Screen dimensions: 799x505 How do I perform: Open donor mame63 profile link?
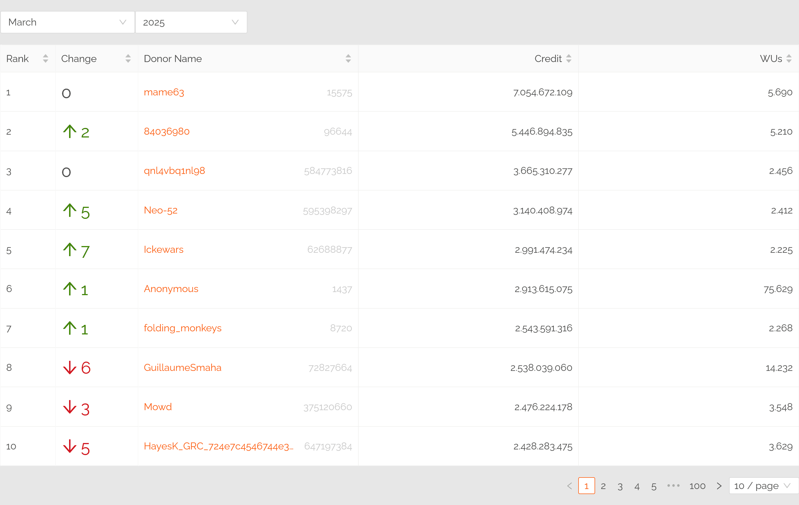click(x=164, y=92)
